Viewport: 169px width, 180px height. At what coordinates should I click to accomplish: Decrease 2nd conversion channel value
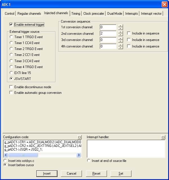tap(121, 35)
